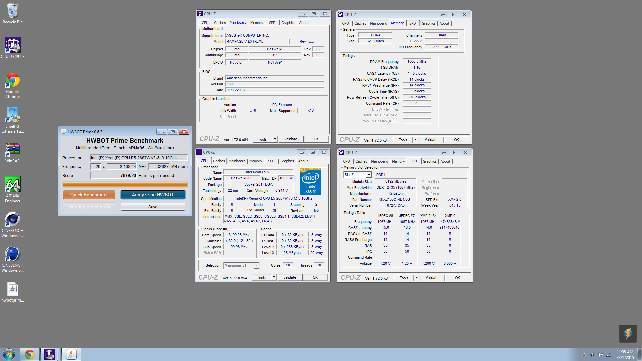Click OK in the CPU tab CPU-Z window

315,277
